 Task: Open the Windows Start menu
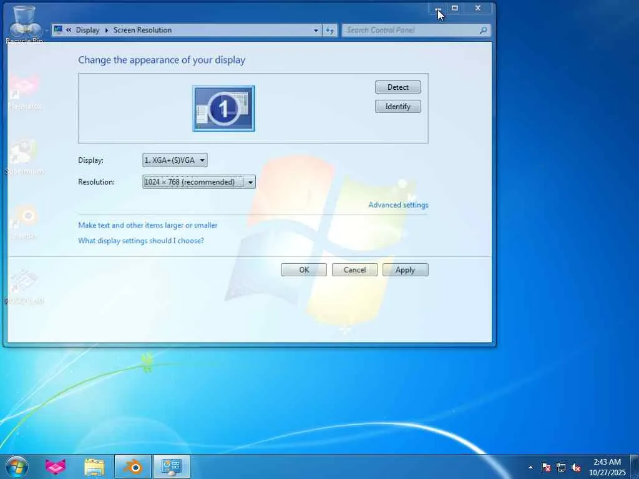(x=17, y=467)
